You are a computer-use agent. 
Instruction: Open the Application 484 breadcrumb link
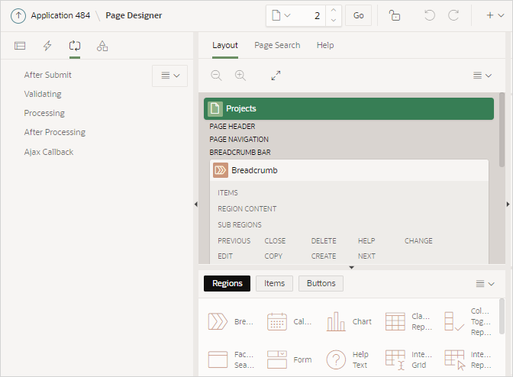(60, 15)
